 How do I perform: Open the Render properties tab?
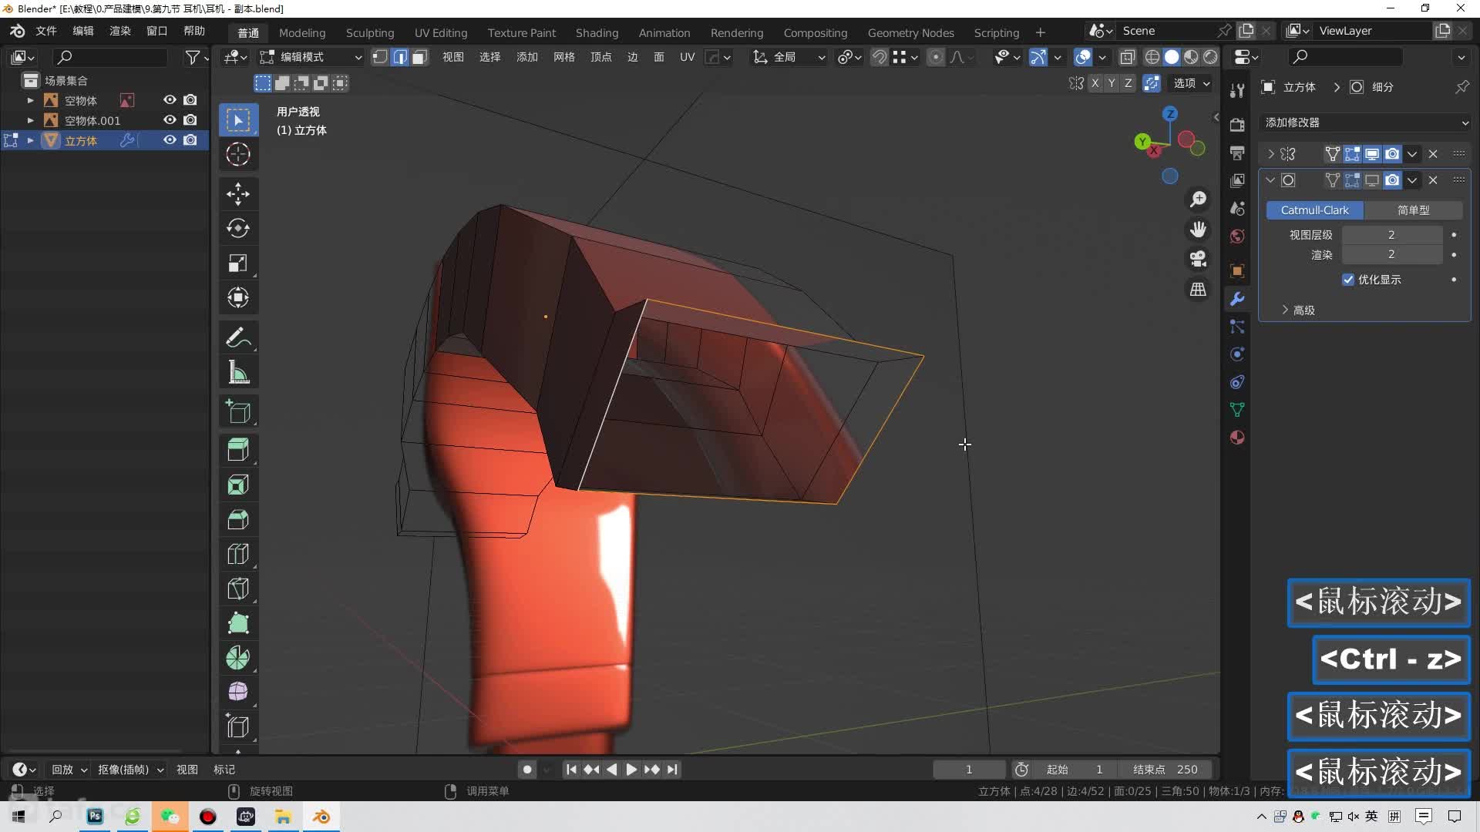tap(1237, 125)
